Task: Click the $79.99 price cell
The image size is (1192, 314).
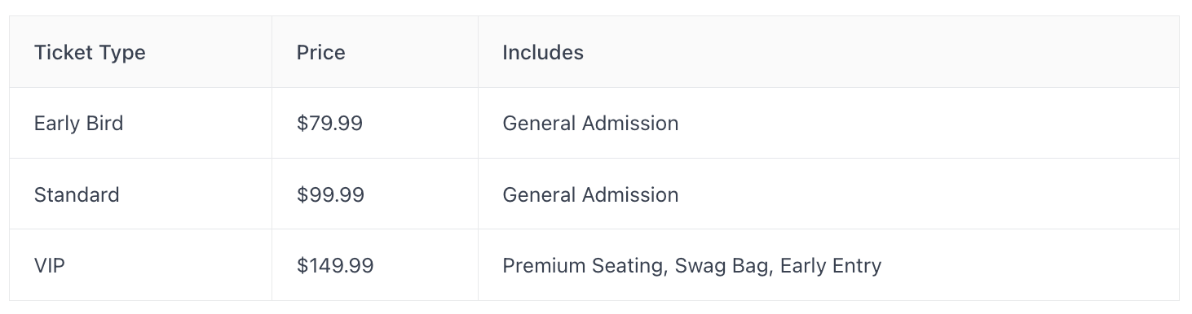Action: 375,124
